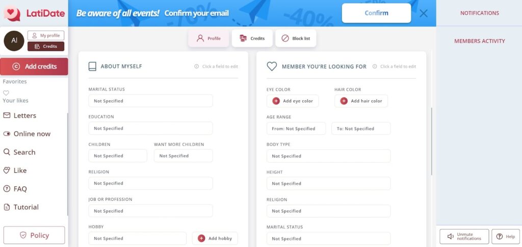
Task: Open the My profile link
Action: click(46, 36)
